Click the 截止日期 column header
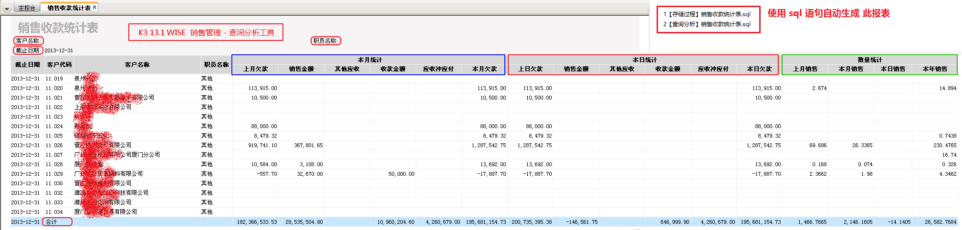Image resolution: width=962 pixels, height=230 pixels. coord(27,65)
